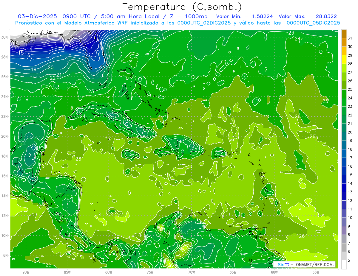Screen dimensions: 358x276
Task: Click the lime swatch between 27 and 28
Action: coord(344,68)
